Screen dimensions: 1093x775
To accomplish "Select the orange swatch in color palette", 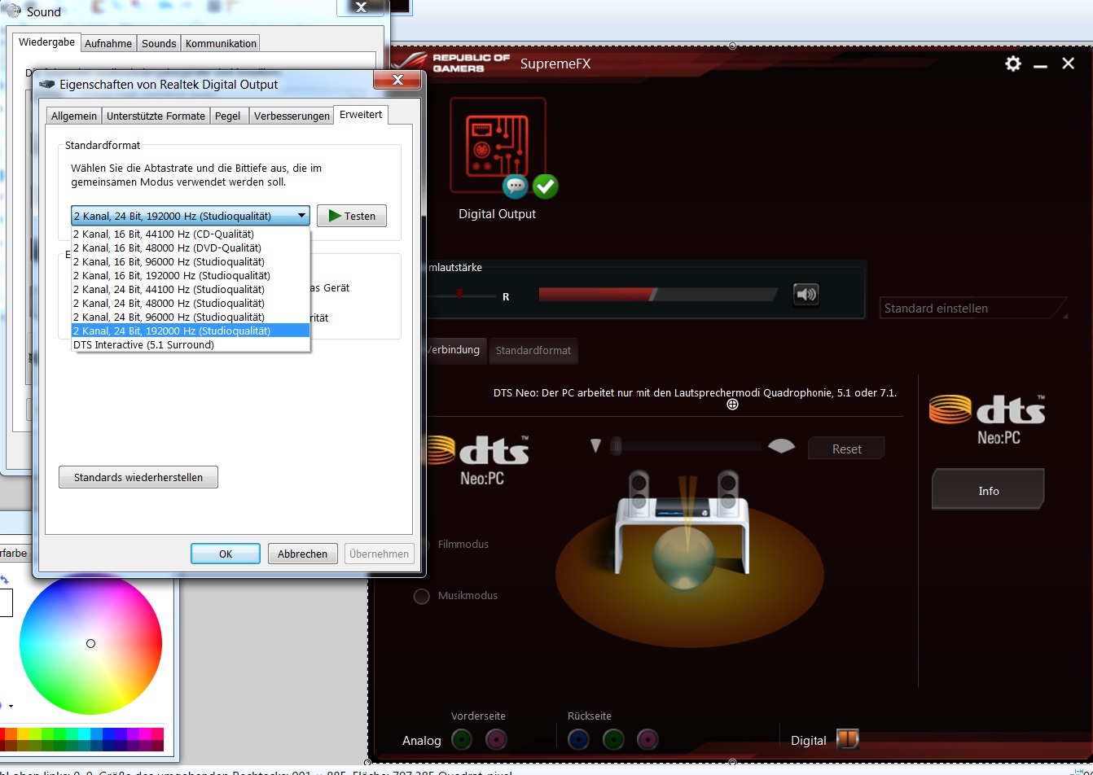I will tap(11, 733).
